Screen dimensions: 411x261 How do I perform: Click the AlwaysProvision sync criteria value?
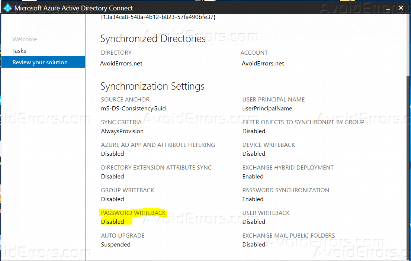[x=122, y=131]
